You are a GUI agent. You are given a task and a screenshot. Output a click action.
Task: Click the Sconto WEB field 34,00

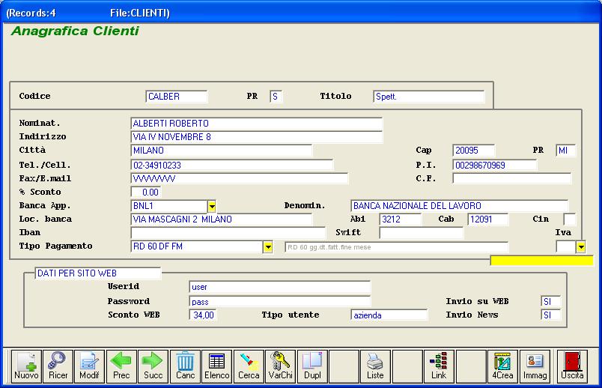[204, 315]
